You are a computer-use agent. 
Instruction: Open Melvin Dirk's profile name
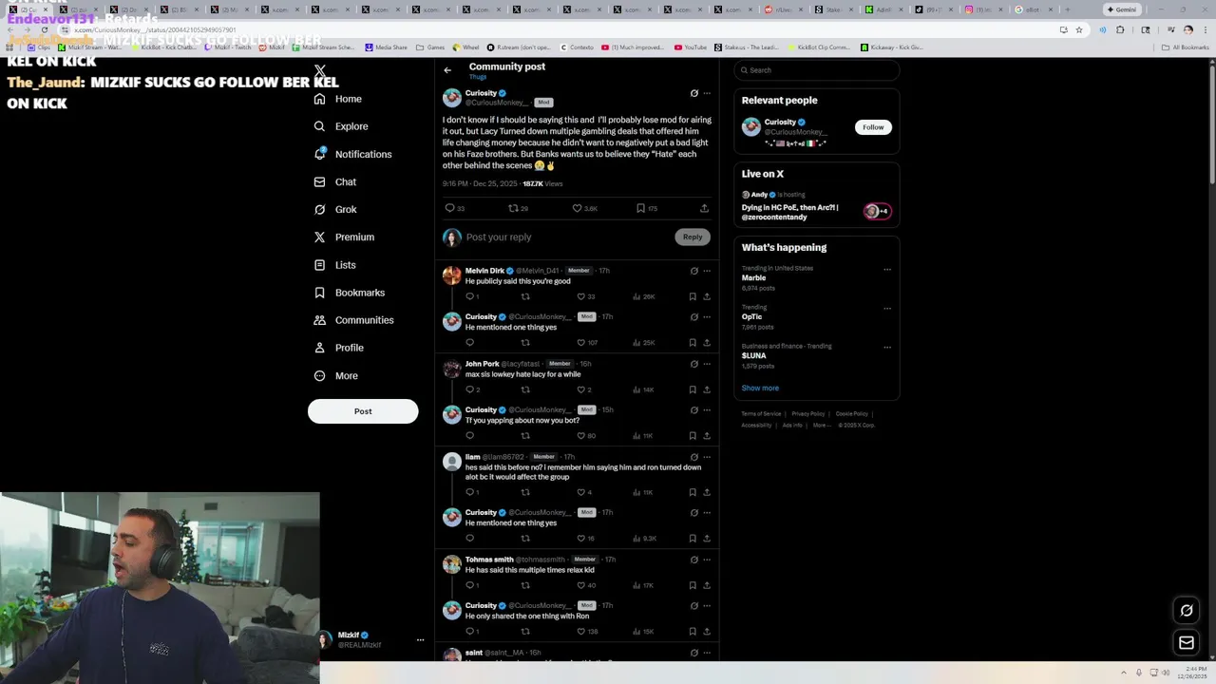click(484, 271)
